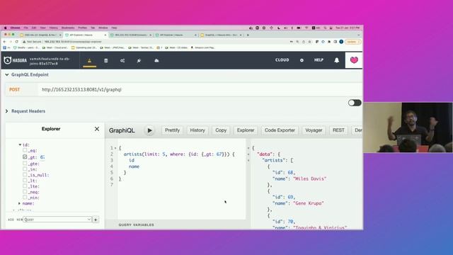Check the _in: checkbox
This screenshot has height=255, width=453.
pyautogui.click(x=25, y=169)
